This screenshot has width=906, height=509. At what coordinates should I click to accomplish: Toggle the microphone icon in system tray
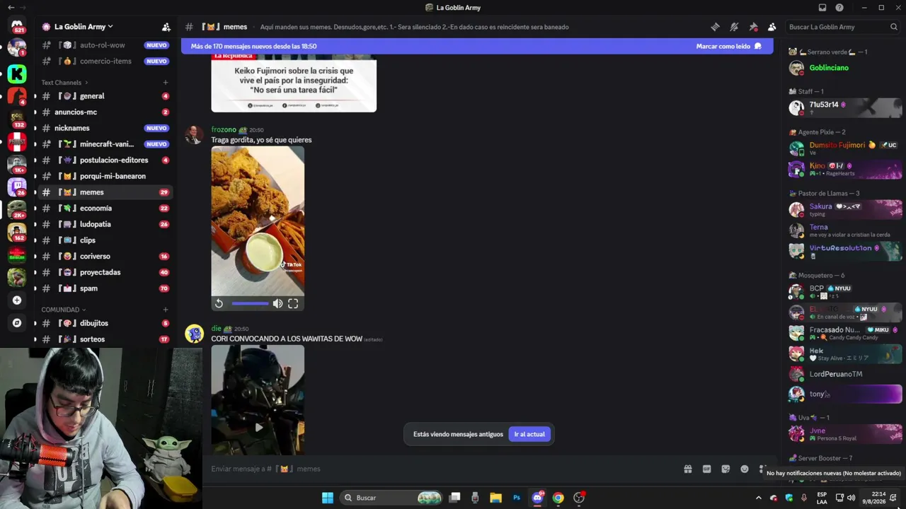[804, 498]
